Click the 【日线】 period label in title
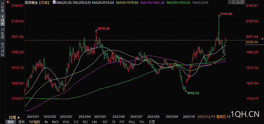This screenshot has width=264, height=124. (44, 2)
